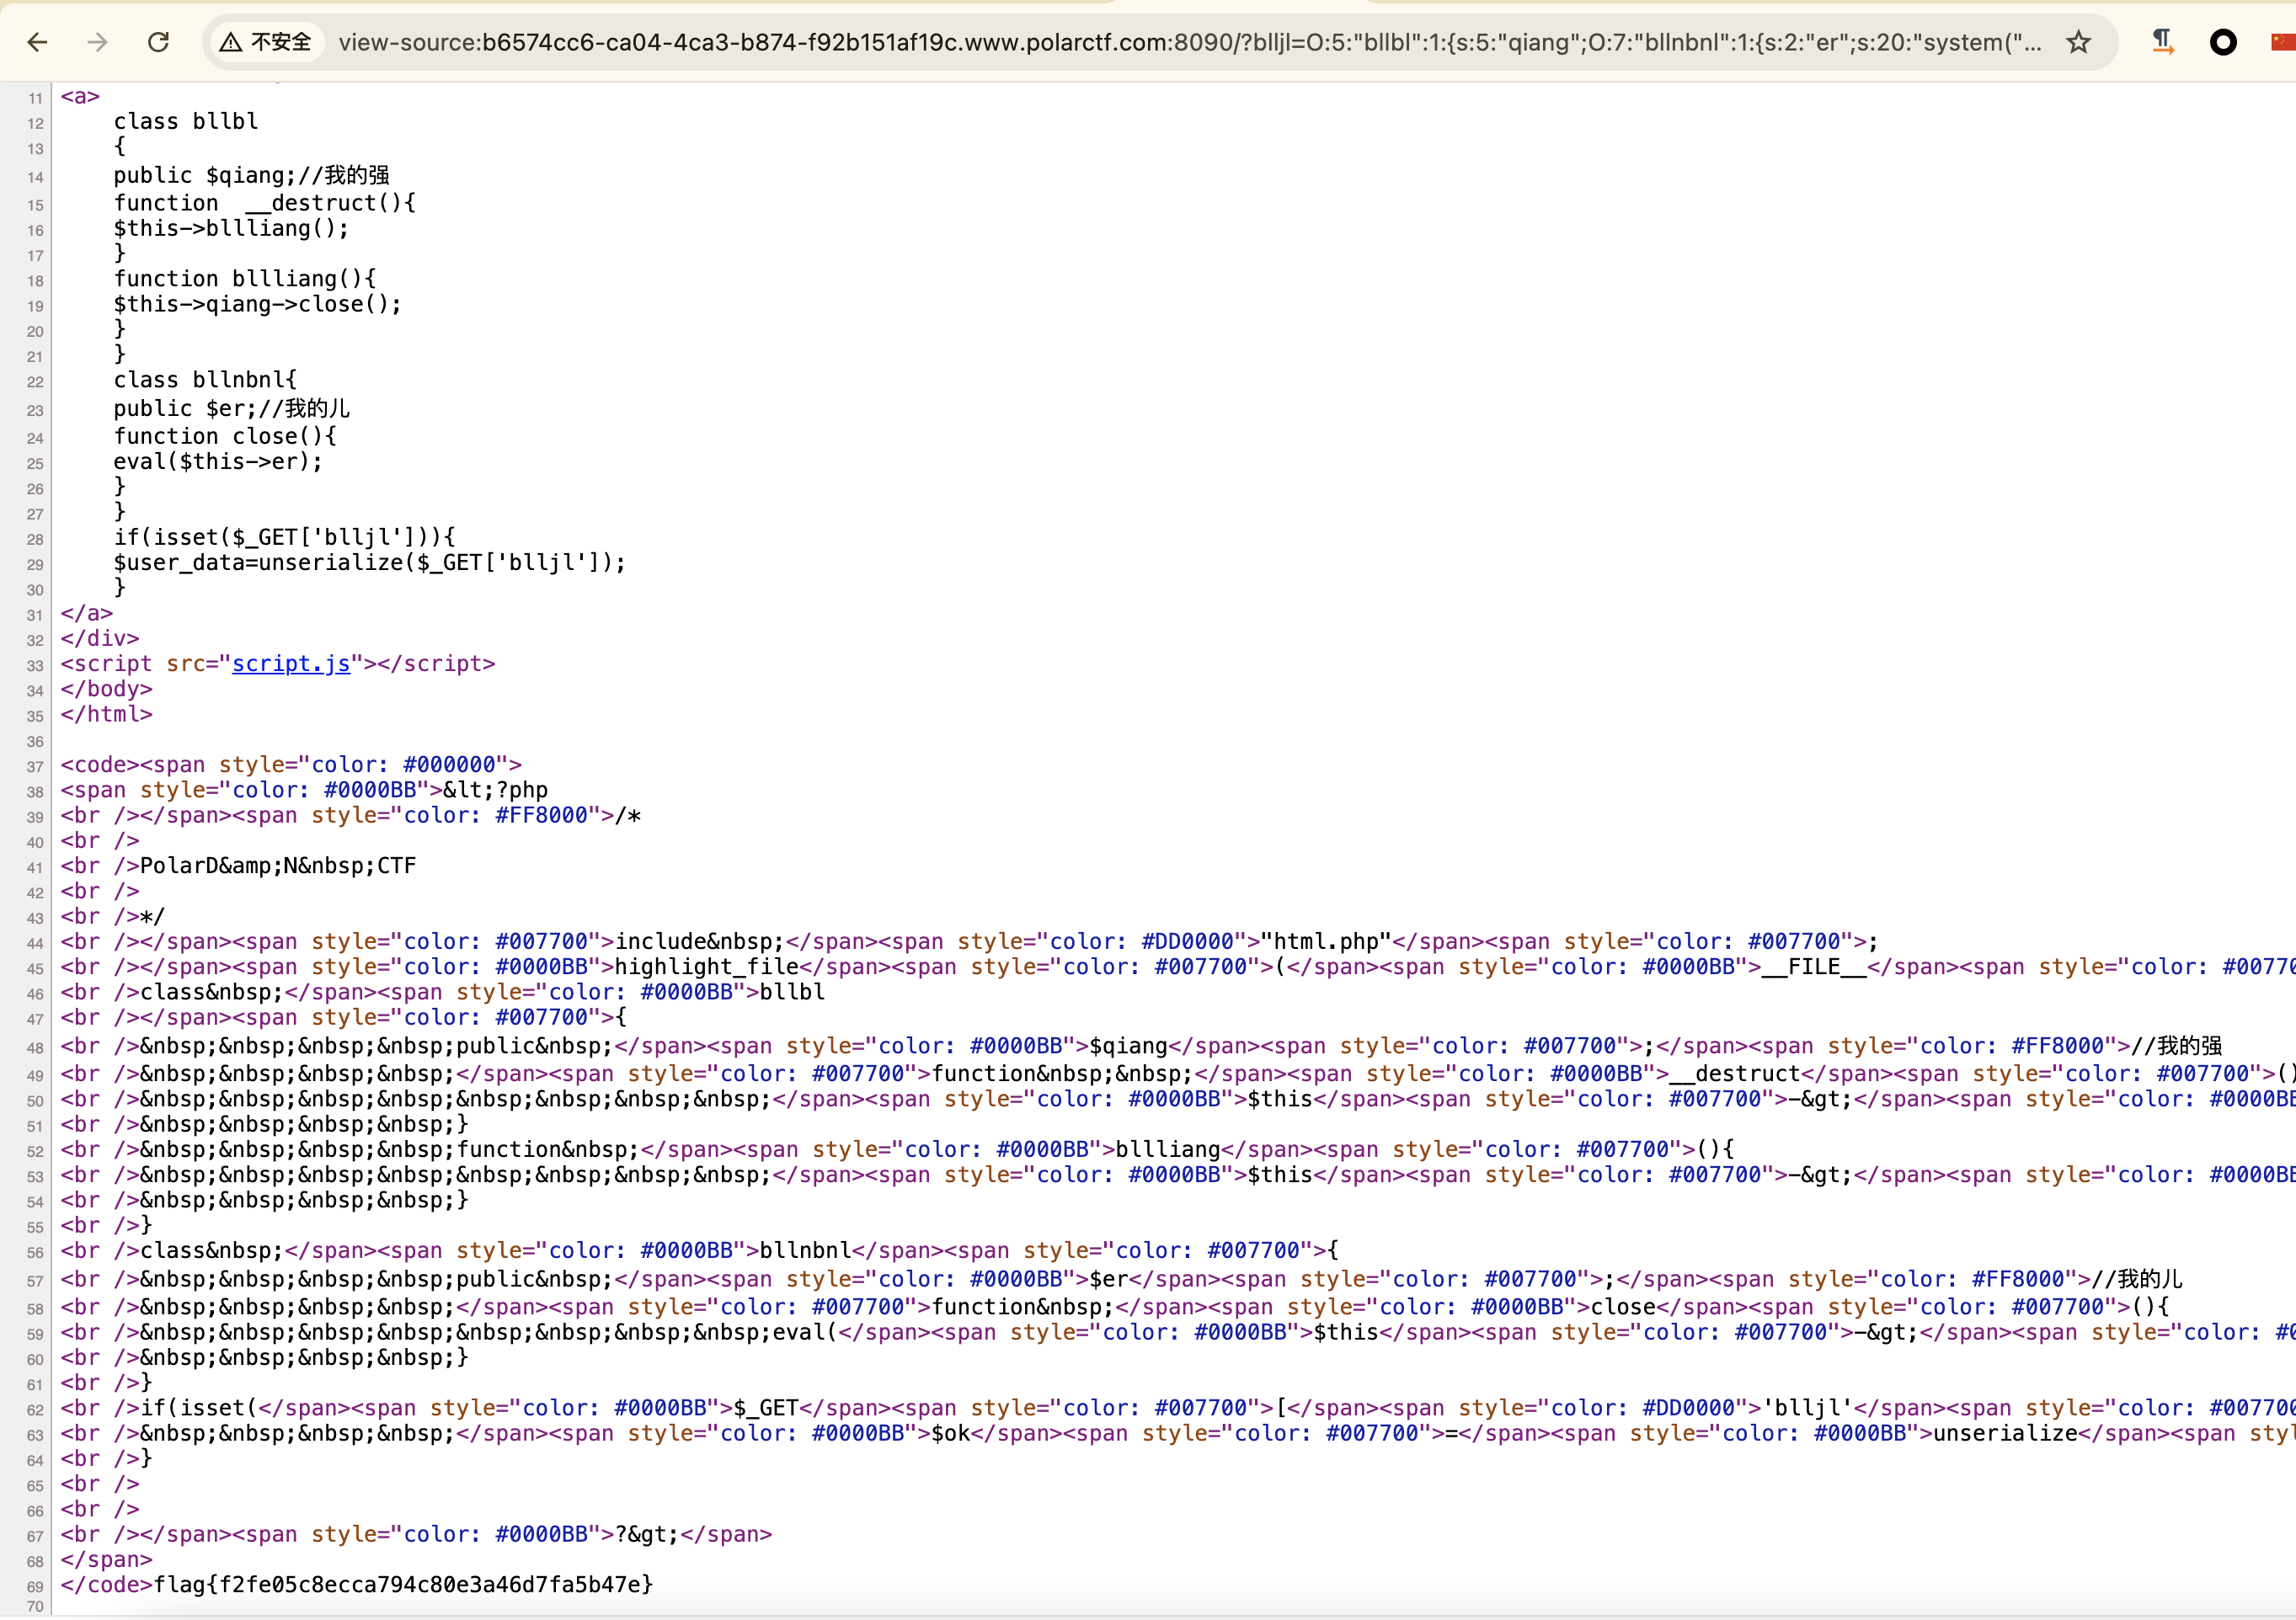Click line number 69 in gutter
Screen dimensions: 2296x1620
pyautogui.click(x=35, y=1587)
